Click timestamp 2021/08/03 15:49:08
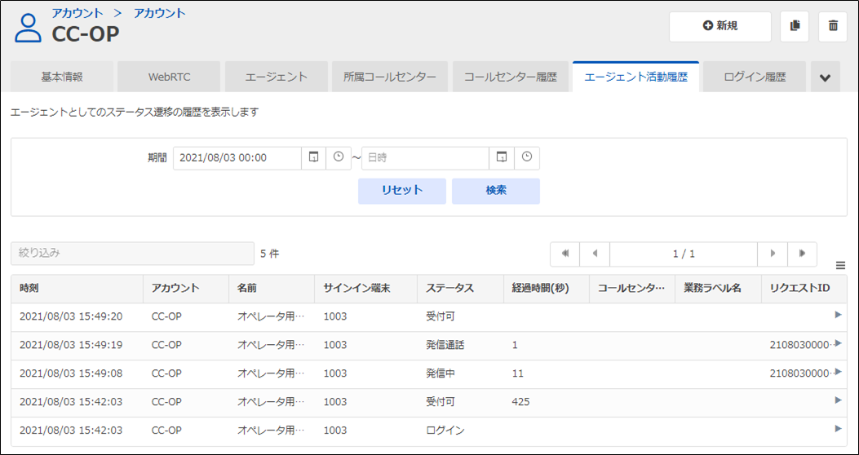The image size is (859, 455). click(71, 373)
